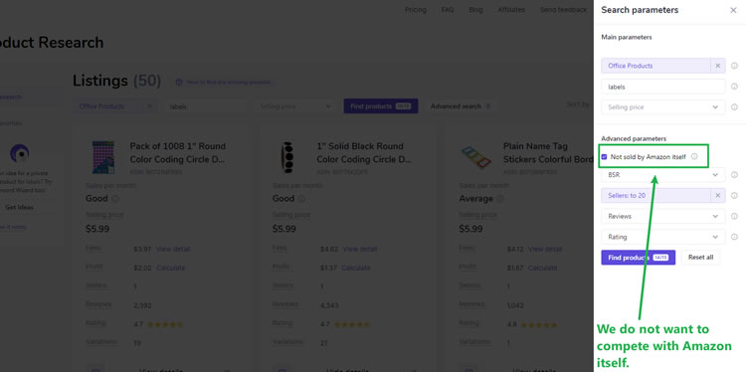
Task: Go to the Blog
Action: pyautogui.click(x=475, y=10)
